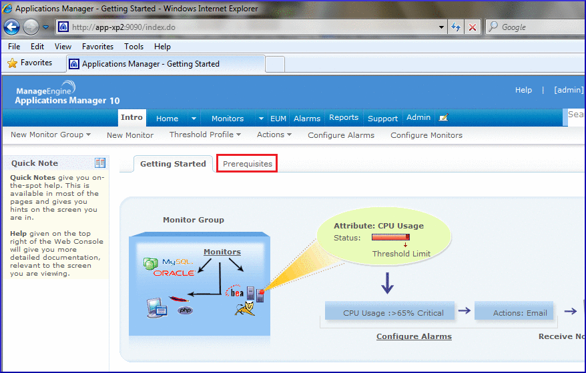Open the Edit menu
The height and width of the screenshot is (373, 586).
coord(37,47)
